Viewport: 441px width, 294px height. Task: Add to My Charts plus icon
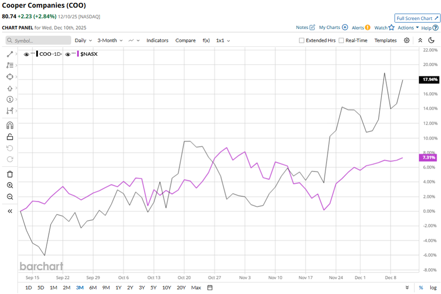pyautogui.click(x=345, y=27)
